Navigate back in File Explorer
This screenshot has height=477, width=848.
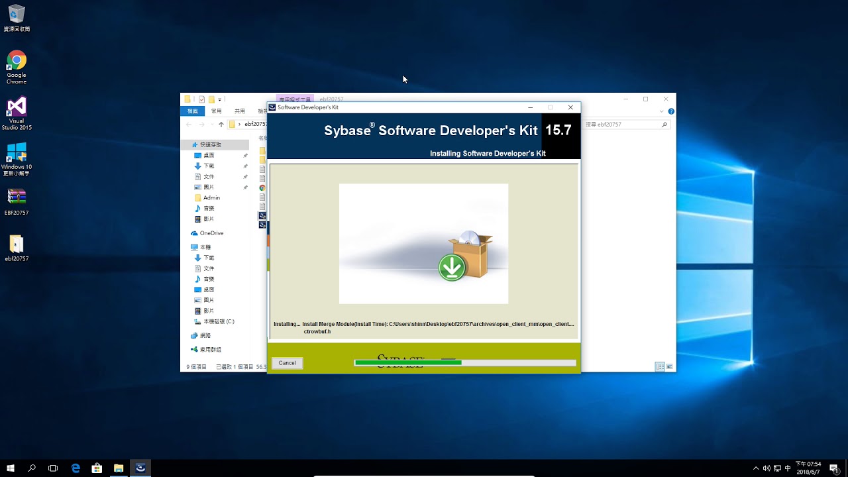(x=189, y=124)
